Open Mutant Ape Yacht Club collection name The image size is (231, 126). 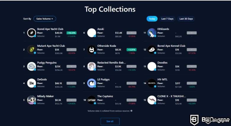point(51,46)
